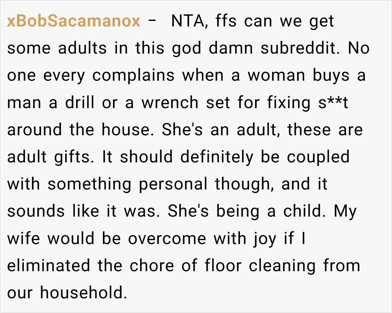Click the word "personal" in the comment
The height and width of the screenshot is (313, 392).
tap(173, 184)
